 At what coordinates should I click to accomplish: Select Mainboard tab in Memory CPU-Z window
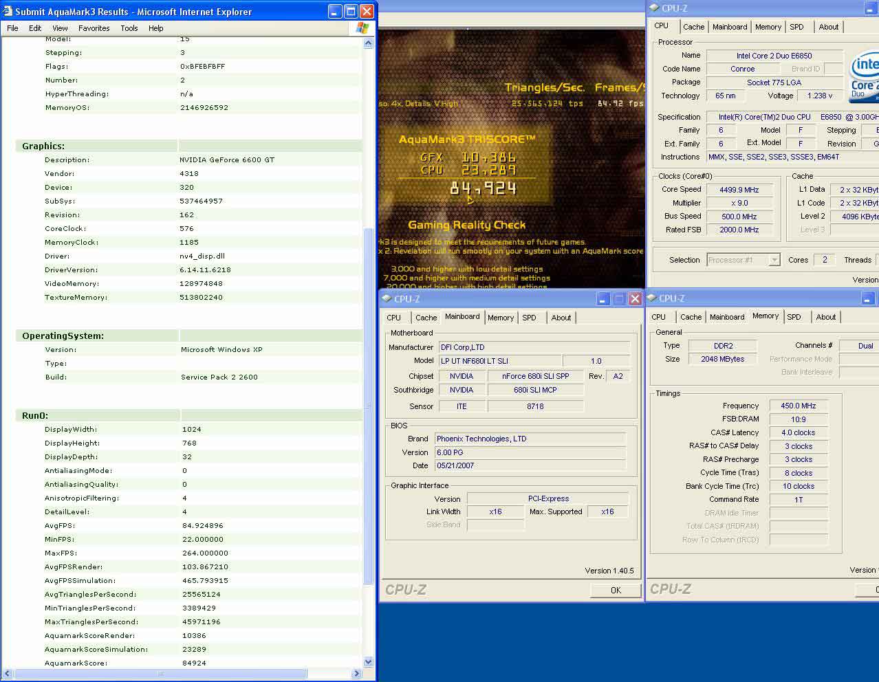tap(727, 317)
